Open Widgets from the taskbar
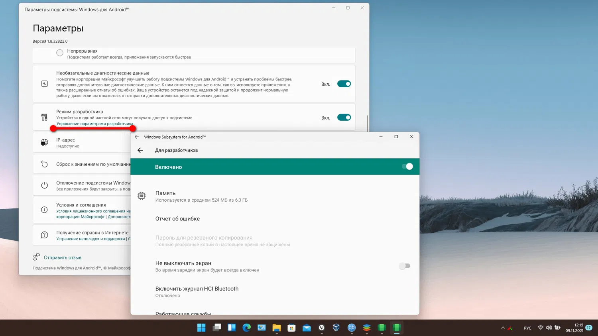 tap(232, 328)
